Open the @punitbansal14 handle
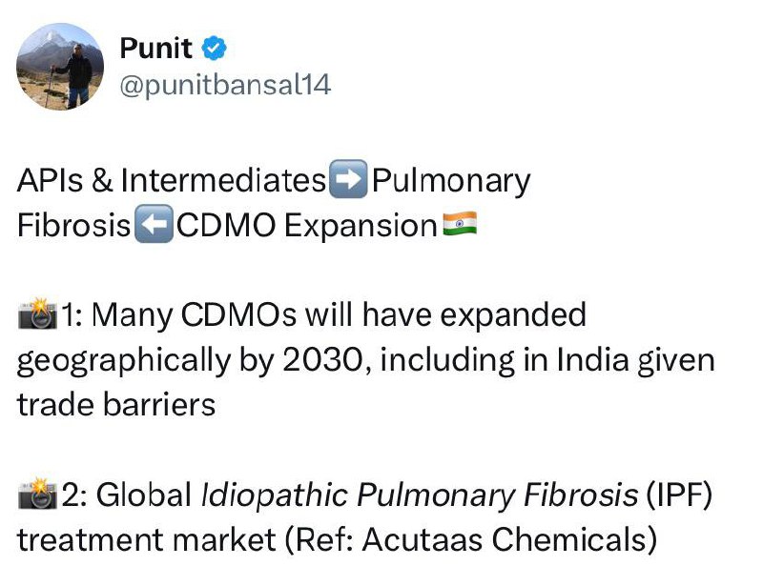The height and width of the screenshot is (586, 763). [225, 85]
